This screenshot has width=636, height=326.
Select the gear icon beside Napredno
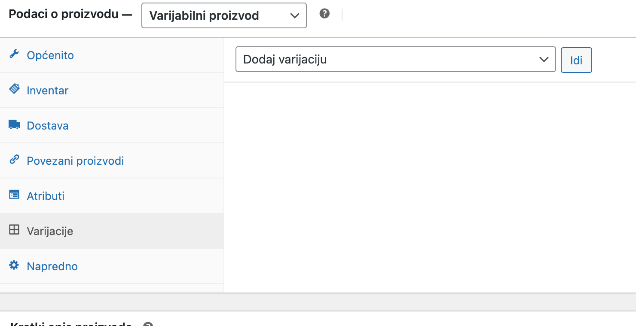14,265
